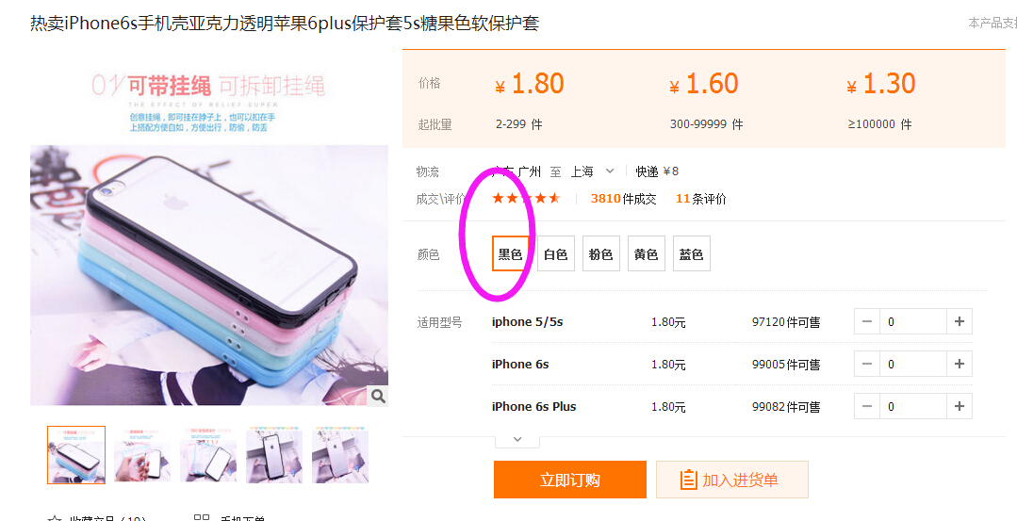The height and width of the screenshot is (521, 1017).
Task: Increase iPhone 5/5s quantity with plus
Action: [960, 321]
